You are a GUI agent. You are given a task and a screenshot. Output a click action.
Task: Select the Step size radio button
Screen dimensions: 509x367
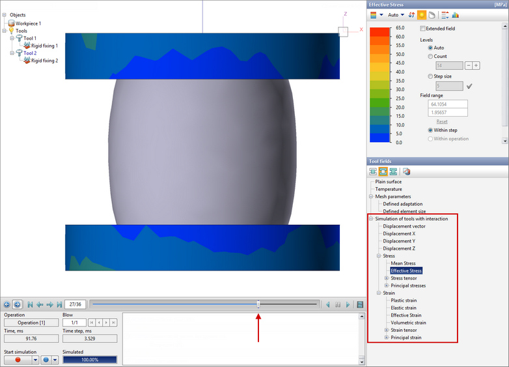(x=430, y=76)
